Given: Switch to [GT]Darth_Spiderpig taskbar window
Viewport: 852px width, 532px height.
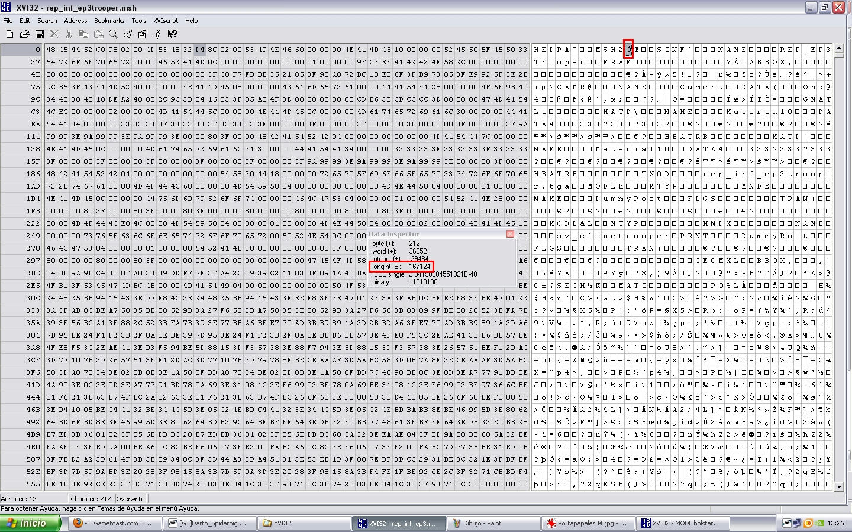Looking at the screenshot, I should pyautogui.click(x=211, y=523).
